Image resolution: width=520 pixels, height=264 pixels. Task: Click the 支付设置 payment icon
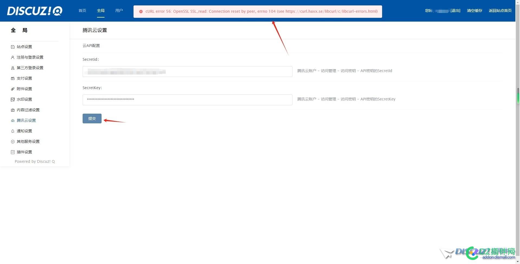click(13, 79)
